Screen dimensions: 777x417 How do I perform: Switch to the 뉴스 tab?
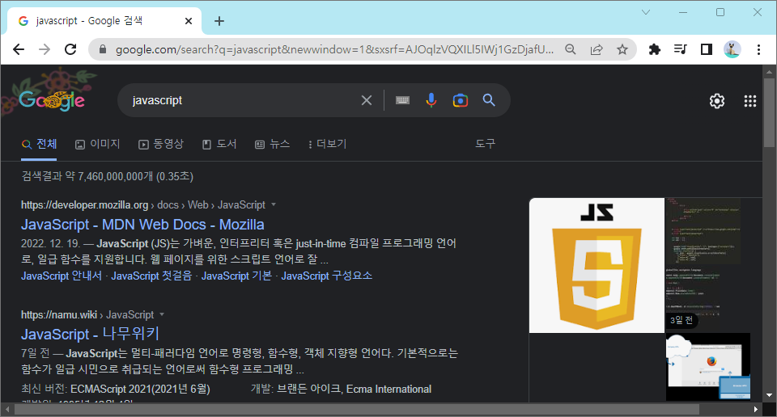272,144
